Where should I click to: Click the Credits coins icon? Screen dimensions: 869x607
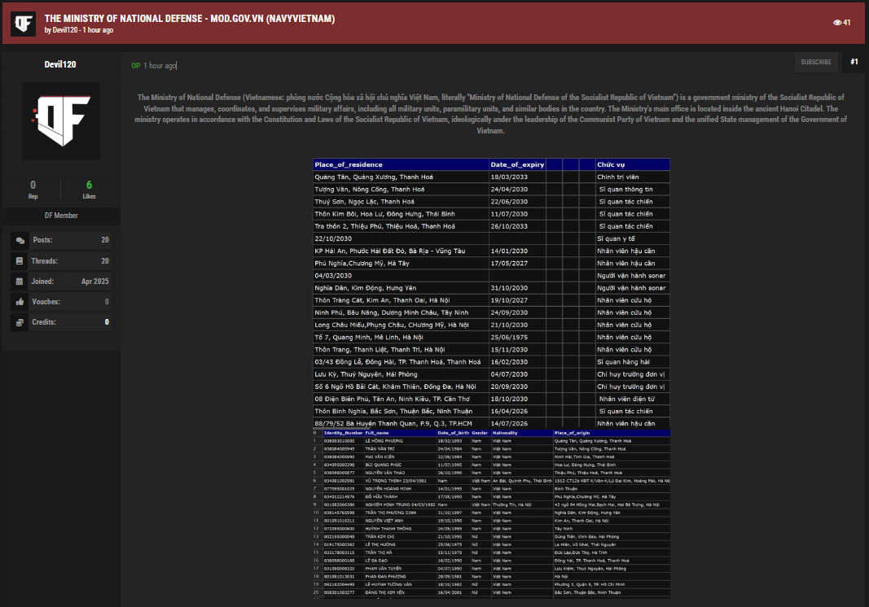tap(20, 322)
